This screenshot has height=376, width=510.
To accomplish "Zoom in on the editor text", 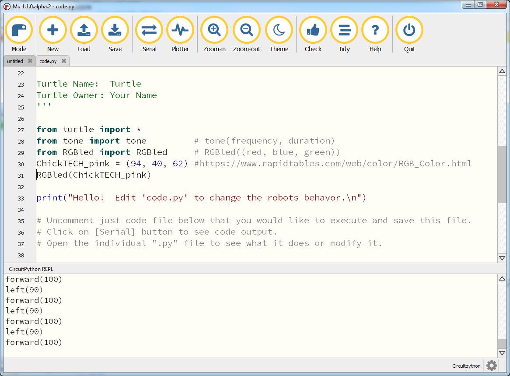I will [x=214, y=31].
